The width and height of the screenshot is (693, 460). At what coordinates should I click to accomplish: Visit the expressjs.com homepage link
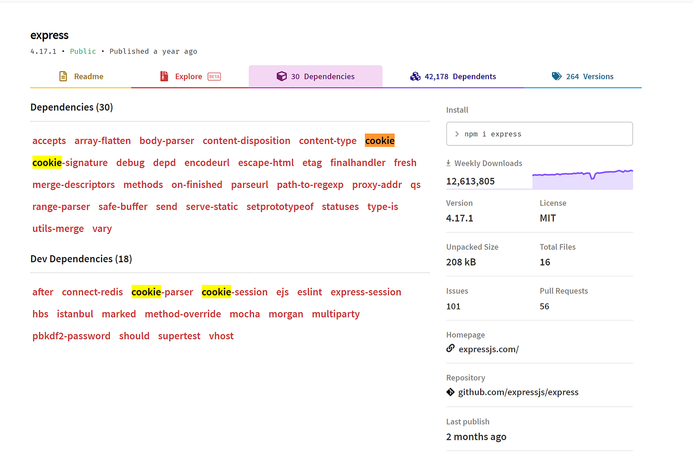click(489, 349)
